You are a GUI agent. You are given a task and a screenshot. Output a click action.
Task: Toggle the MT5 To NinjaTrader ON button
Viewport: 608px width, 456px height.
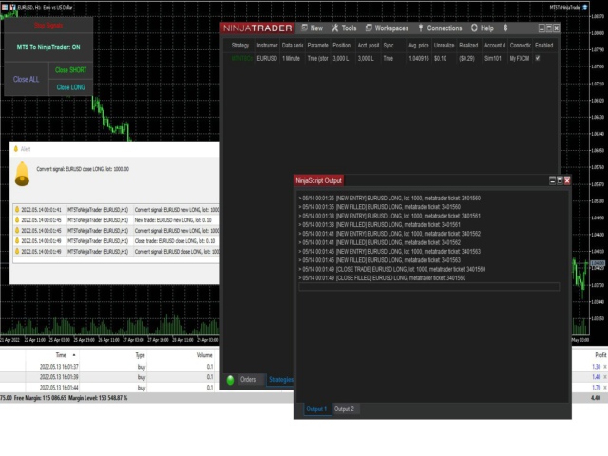pyautogui.click(x=48, y=47)
